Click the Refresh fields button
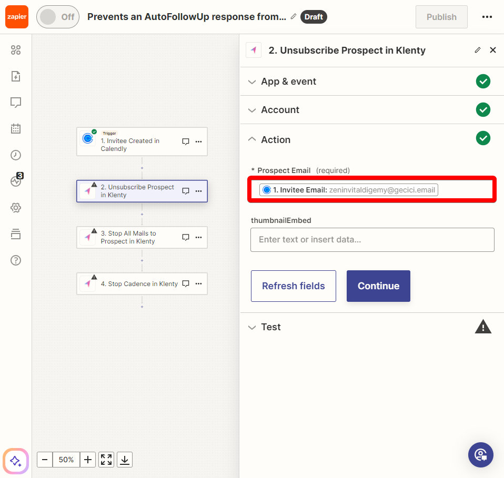The image size is (504, 478). pyautogui.click(x=294, y=286)
